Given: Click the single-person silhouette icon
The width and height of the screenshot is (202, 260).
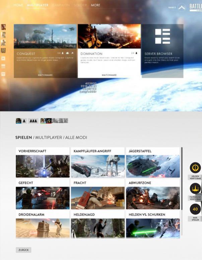Looking at the screenshot, I should pos(24,121).
